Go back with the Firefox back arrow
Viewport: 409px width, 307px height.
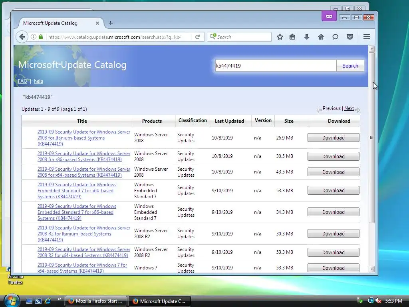coord(22,37)
